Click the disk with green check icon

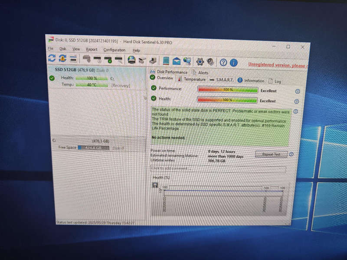click(x=108, y=60)
